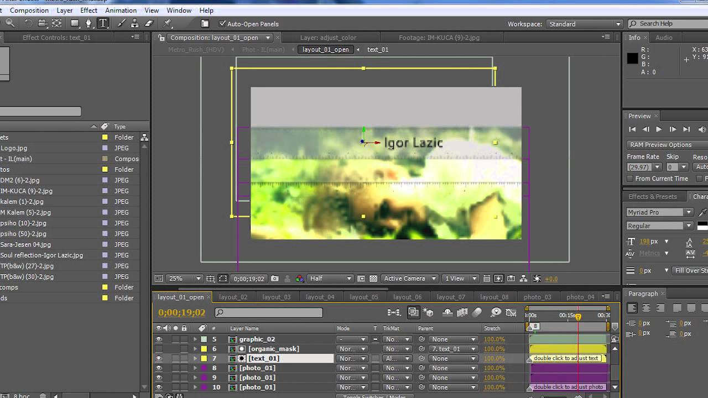Click the Search Help field

click(x=667, y=24)
